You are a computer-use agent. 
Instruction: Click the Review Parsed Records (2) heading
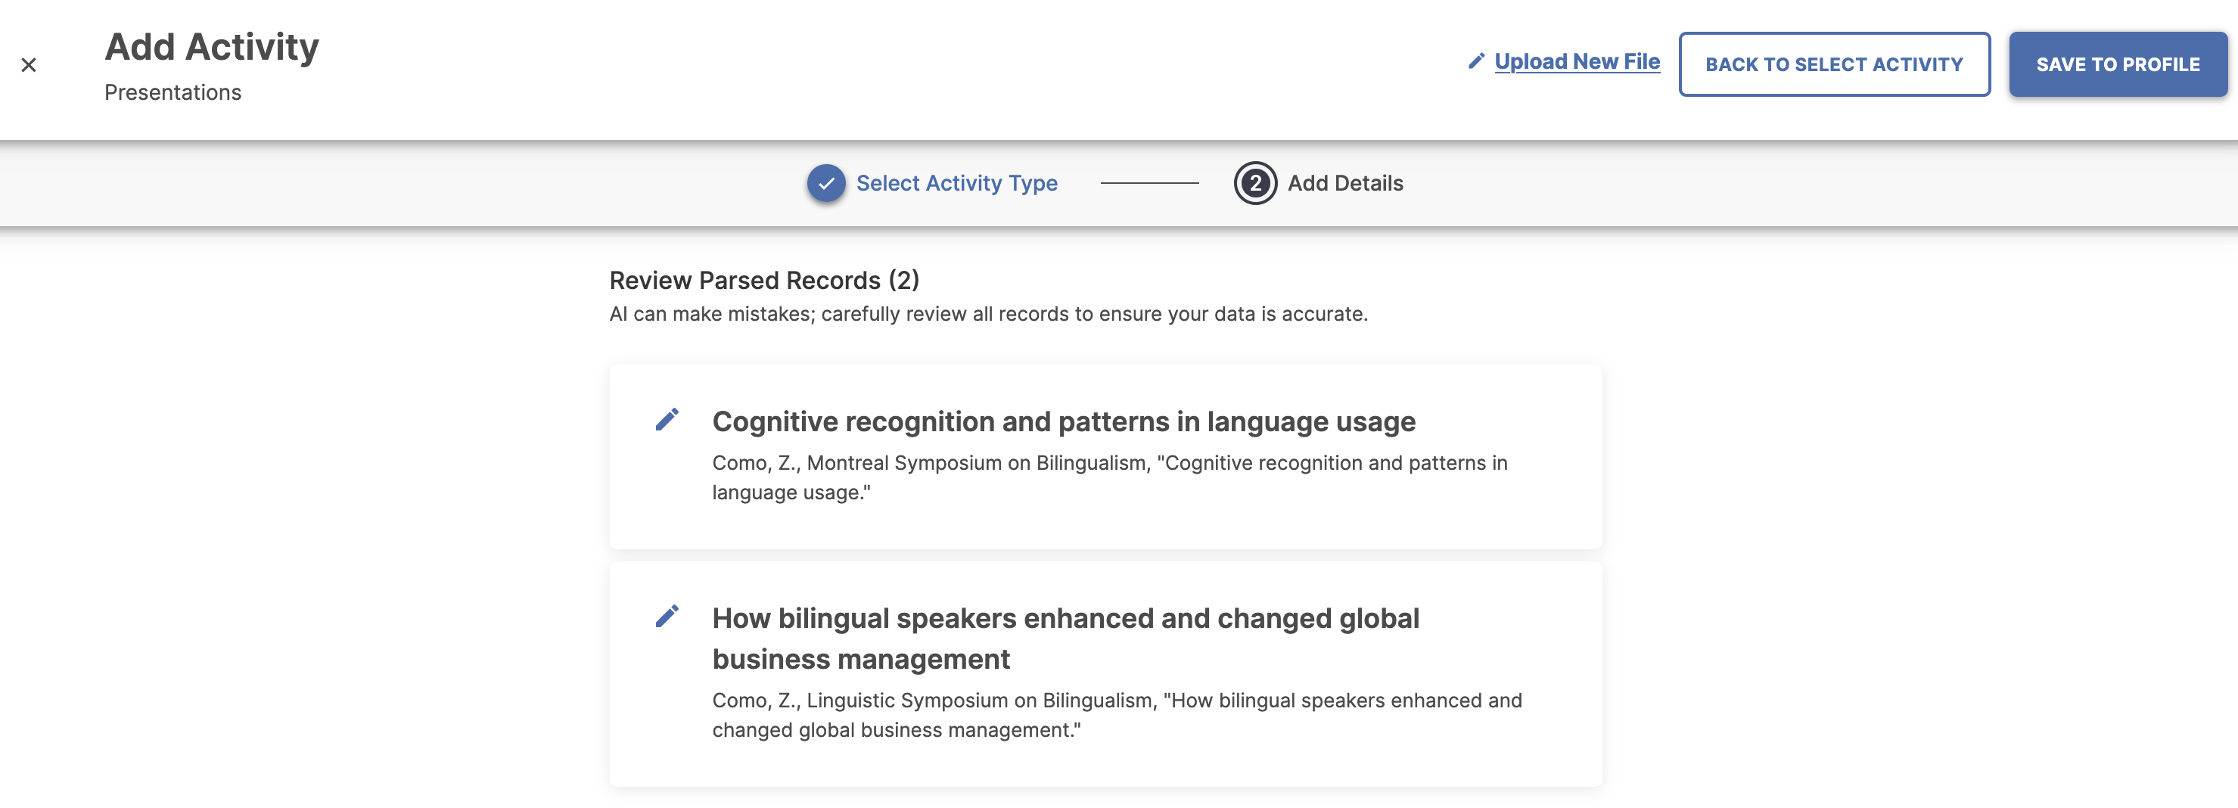click(x=763, y=281)
